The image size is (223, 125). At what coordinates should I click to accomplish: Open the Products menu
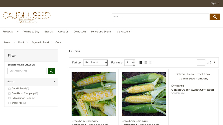(8, 31)
